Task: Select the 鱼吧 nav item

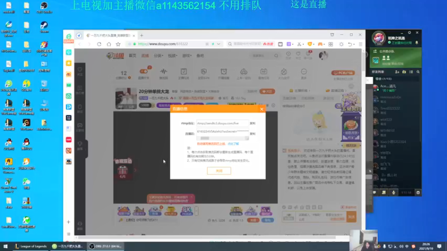Action: coord(200,56)
